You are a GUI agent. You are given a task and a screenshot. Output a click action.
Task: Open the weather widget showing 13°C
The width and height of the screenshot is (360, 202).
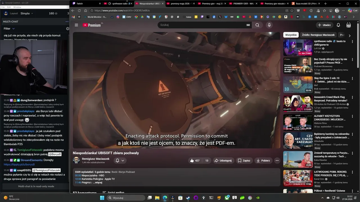11,198
